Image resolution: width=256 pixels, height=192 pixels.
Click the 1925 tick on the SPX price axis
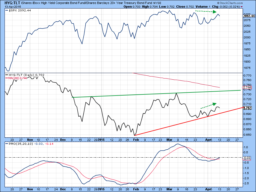[x=247, y=56]
